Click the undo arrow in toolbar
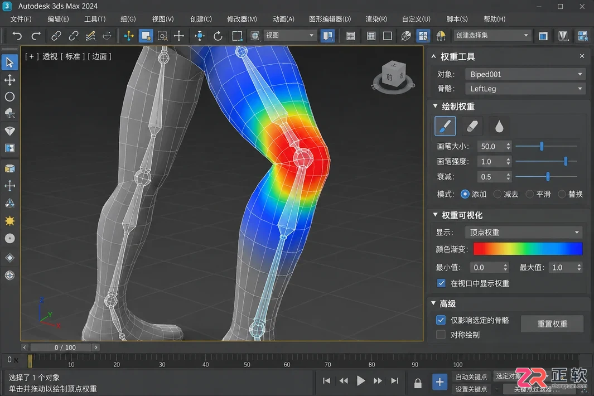Screen dimensions: 594x396 17,36
